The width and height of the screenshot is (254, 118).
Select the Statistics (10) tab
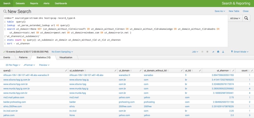click(43, 57)
